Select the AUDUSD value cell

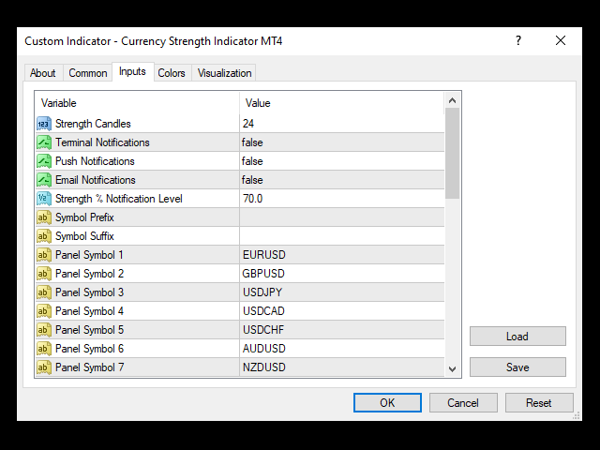(341, 349)
